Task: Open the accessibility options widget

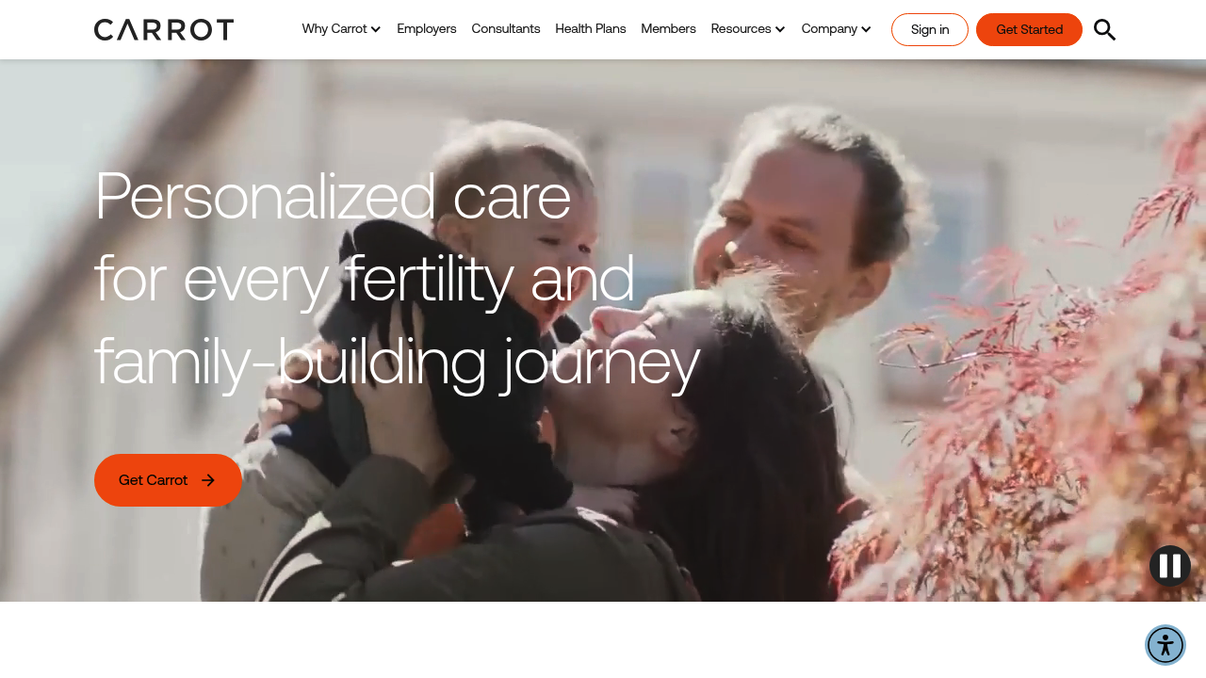Action: (x=1165, y=645)
